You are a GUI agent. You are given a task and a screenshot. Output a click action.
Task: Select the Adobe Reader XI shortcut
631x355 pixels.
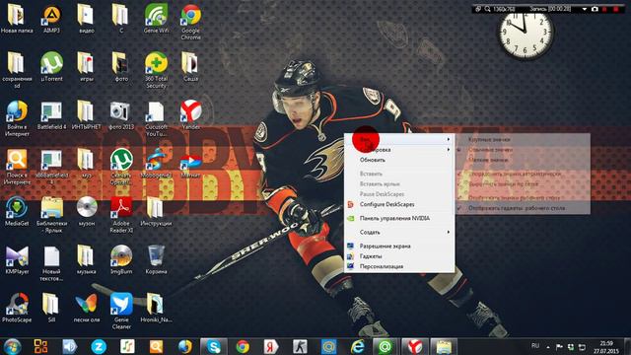(121, 215)
